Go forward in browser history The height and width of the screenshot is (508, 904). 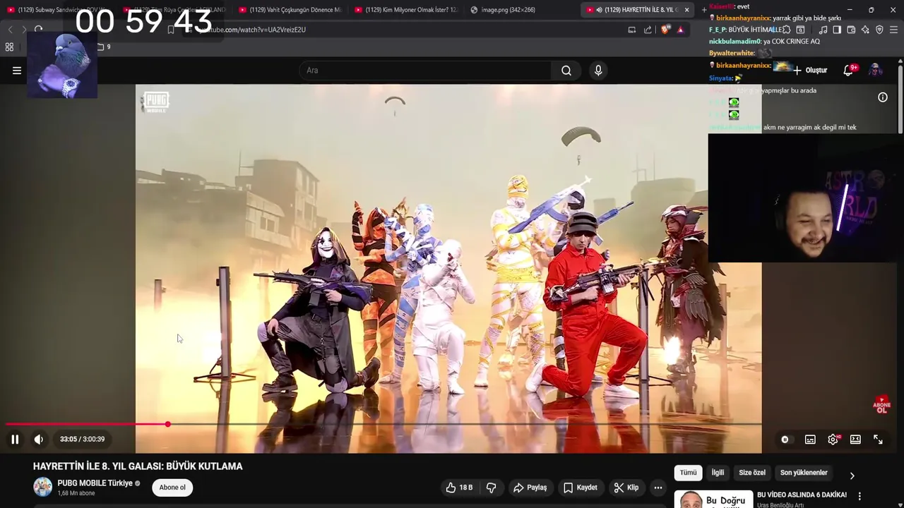24,30
